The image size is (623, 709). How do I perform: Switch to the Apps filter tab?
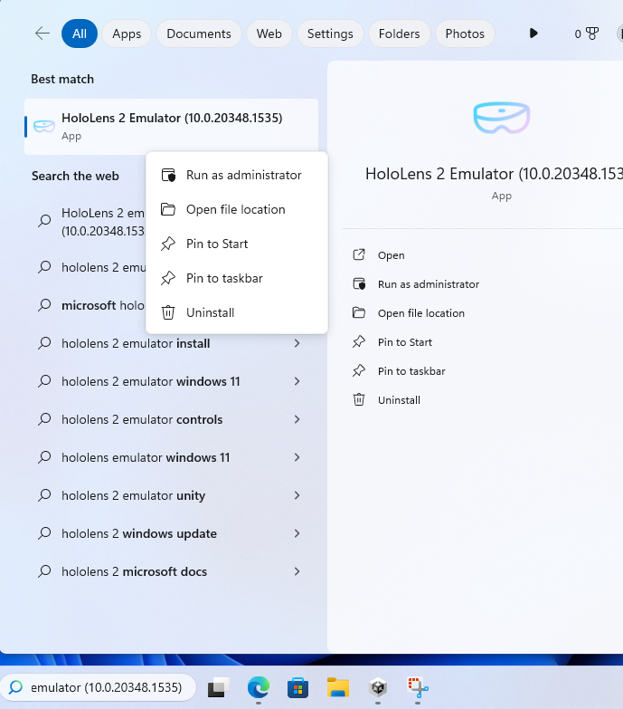tap(127, 34)
